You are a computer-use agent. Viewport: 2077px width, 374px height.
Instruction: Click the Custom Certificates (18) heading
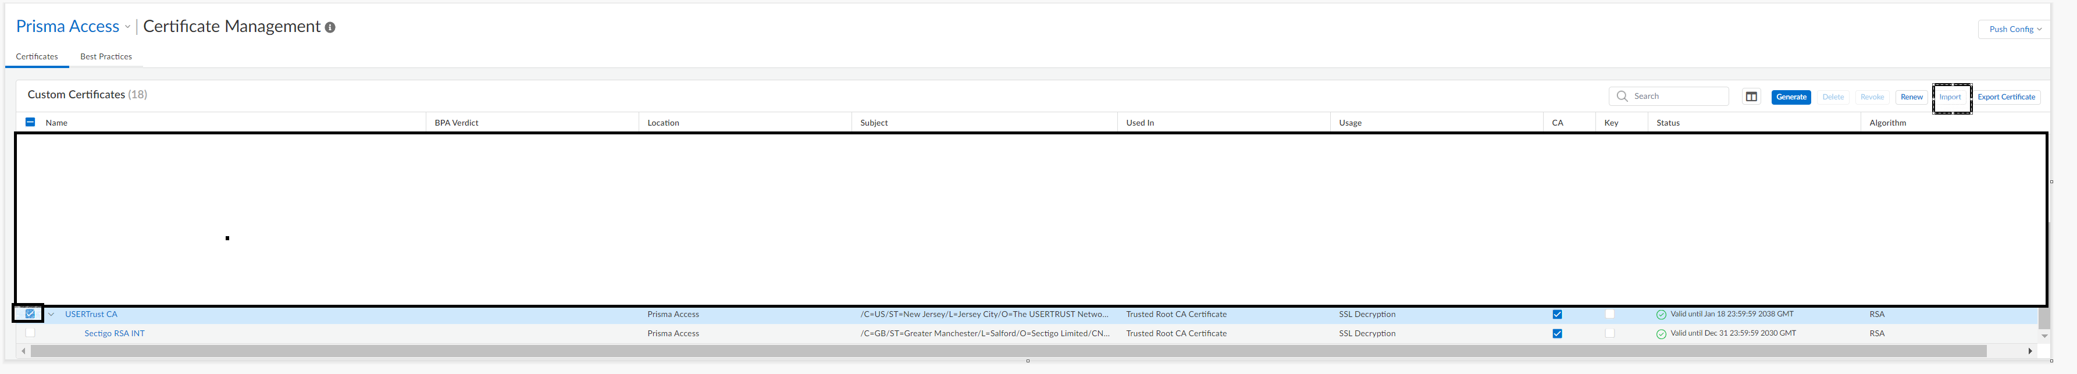click(x=87, y=94)
